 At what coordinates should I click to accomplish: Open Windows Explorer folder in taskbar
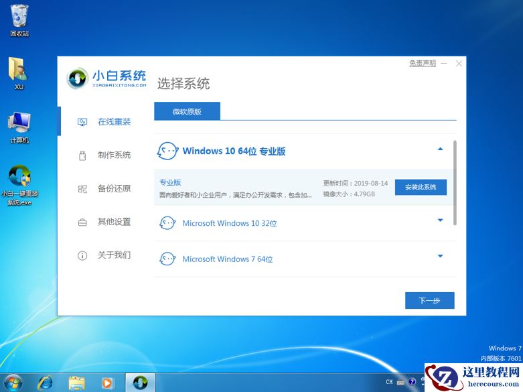[77, 383]
